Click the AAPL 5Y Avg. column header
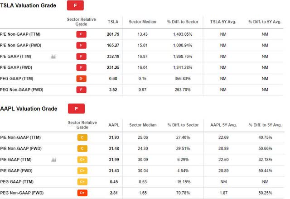This screenshot has width=290, height=199. click(x=223, y=125)
